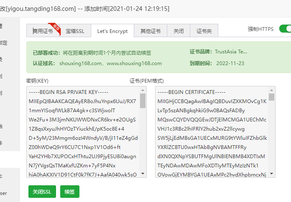This screenshot has height=202, width=291.
Task: Open the 证书夹 tab
Action: pyautogui.click(x=204, y=31)
